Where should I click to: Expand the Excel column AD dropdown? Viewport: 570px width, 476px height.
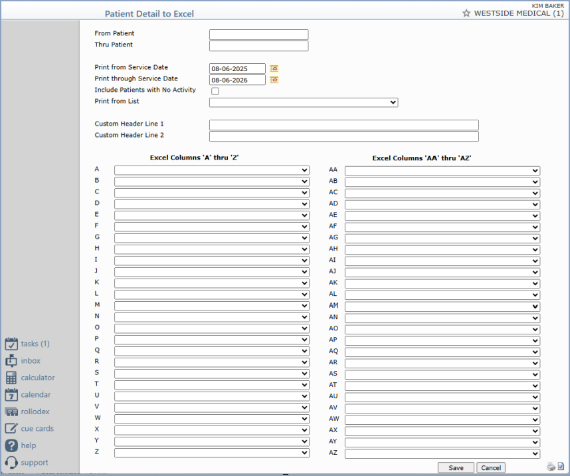[442, 205]
